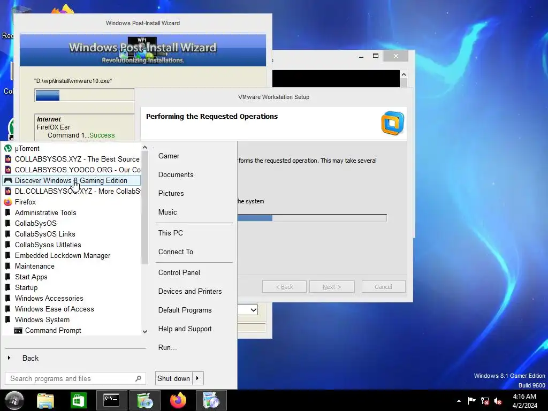
Task: Click the muted volume tray icon
Action: click(x=498, y=401)
